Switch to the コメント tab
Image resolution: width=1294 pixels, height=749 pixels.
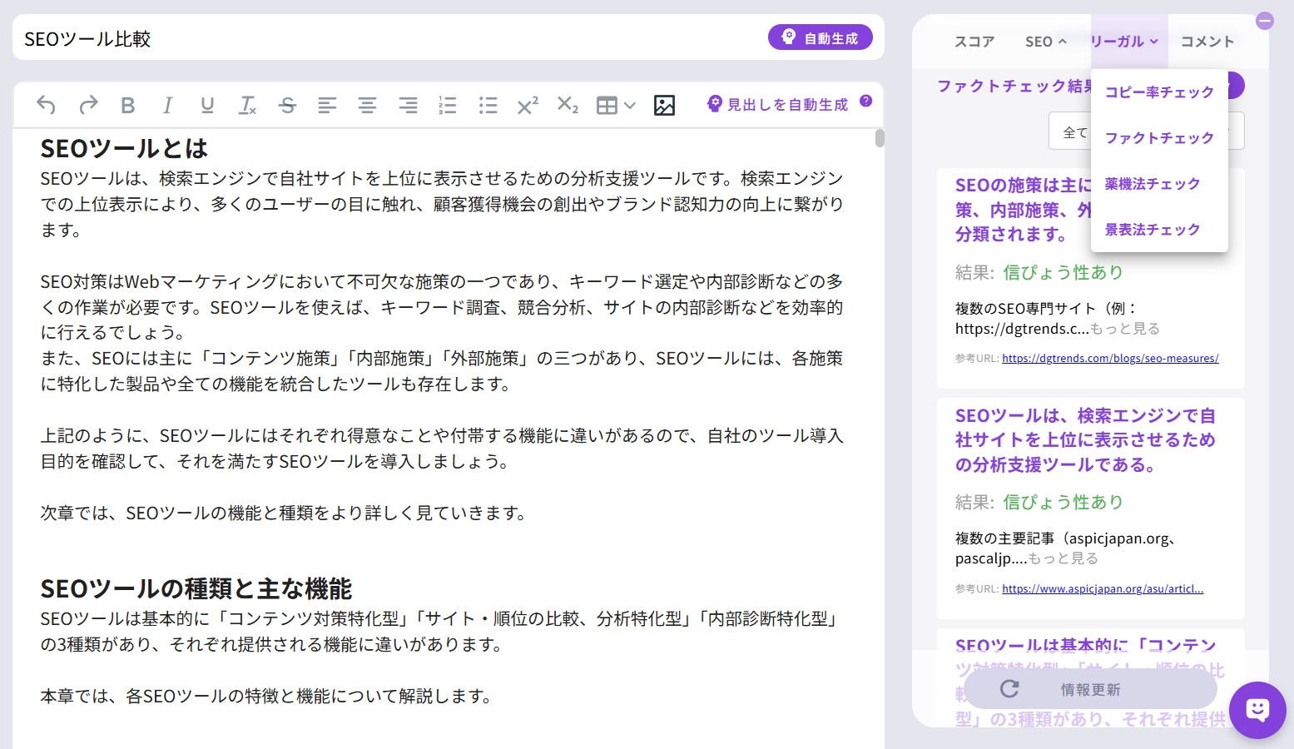pos(1207,41)
